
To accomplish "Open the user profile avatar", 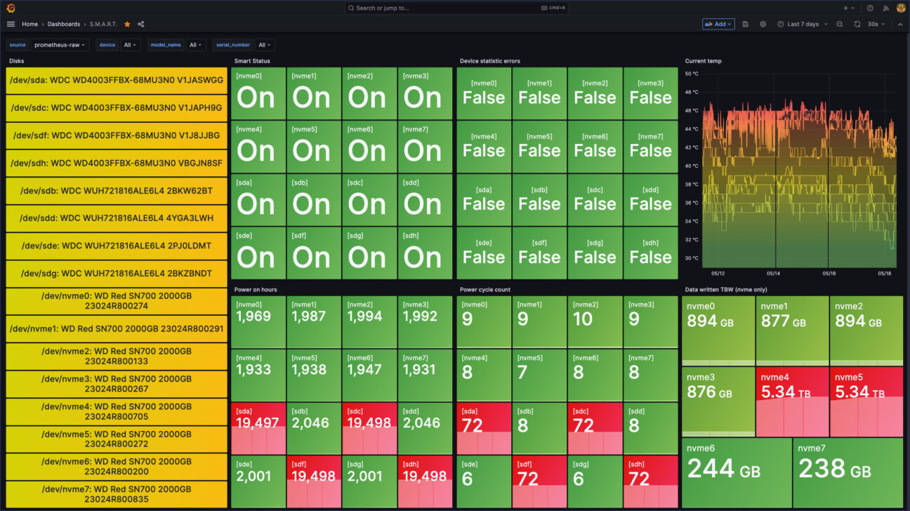I will click(x=901, y=8).
